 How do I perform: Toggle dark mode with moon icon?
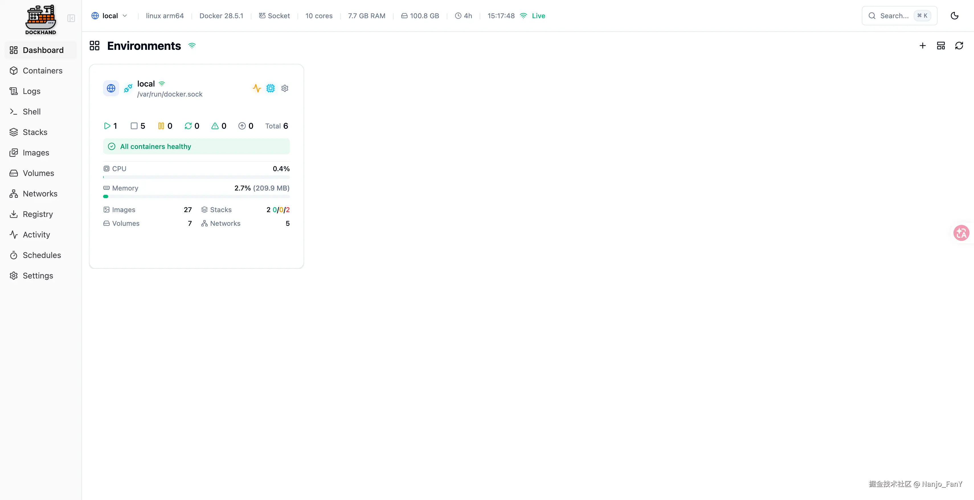pos(954,15)
